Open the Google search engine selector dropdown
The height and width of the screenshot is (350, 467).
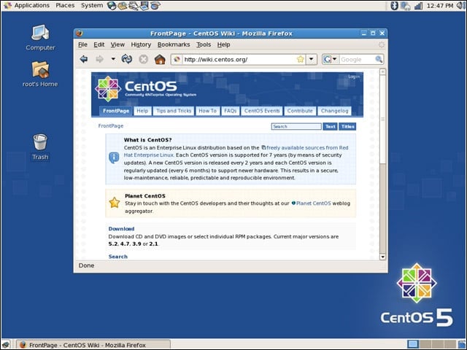coord(331,59)
